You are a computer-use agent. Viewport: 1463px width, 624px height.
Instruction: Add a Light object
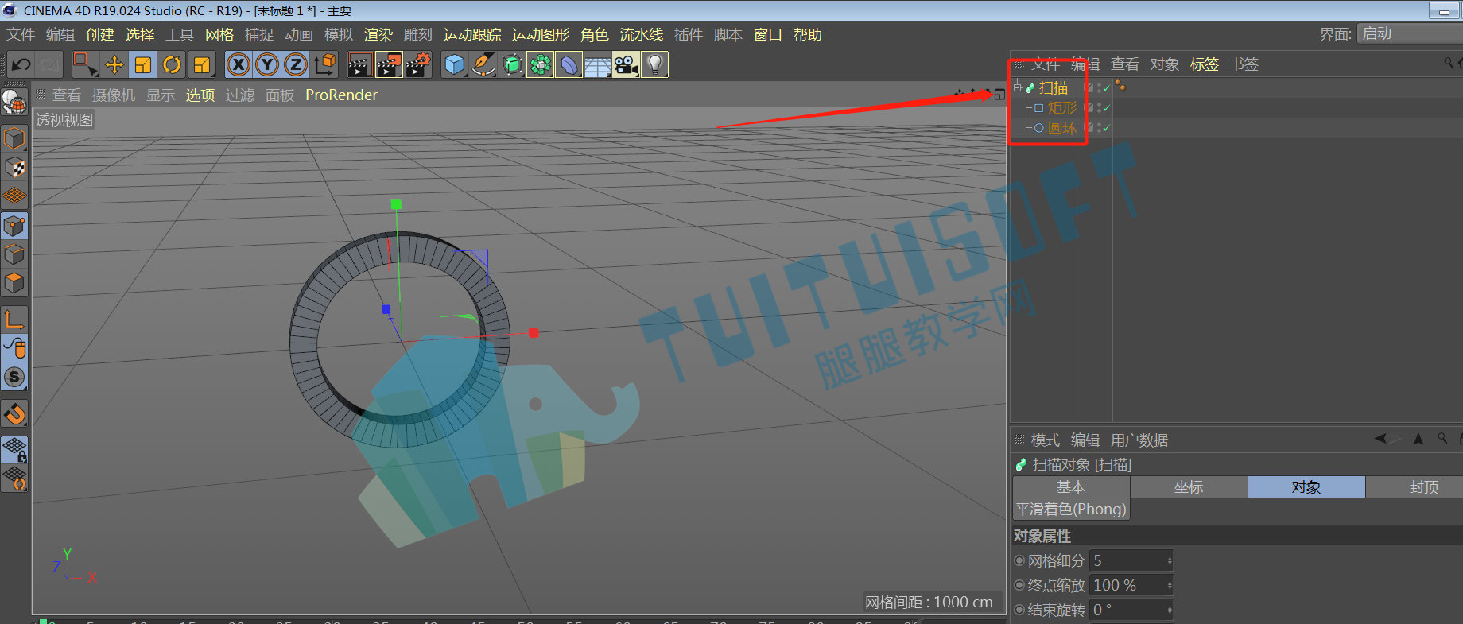(654, 65)
